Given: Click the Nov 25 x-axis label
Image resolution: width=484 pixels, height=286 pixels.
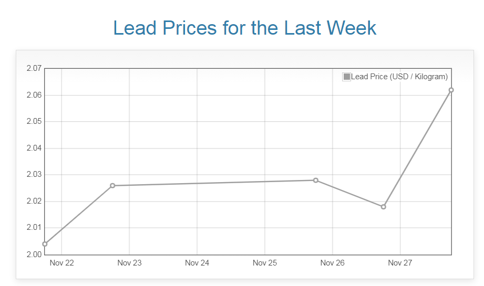Looking at the screenshot, I should coord(265,263).
